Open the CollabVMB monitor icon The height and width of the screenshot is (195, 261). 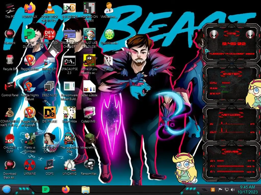point(89,112)
